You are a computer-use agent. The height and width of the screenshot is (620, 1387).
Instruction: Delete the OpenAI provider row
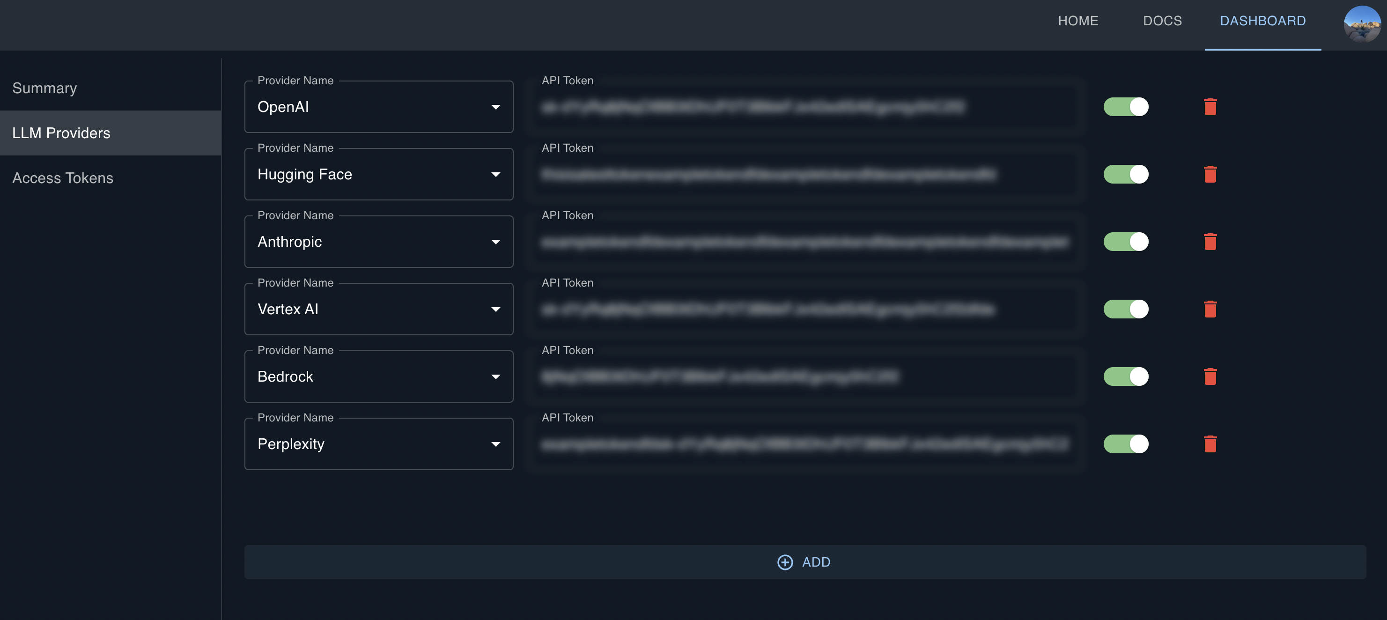pos(1210,107)
